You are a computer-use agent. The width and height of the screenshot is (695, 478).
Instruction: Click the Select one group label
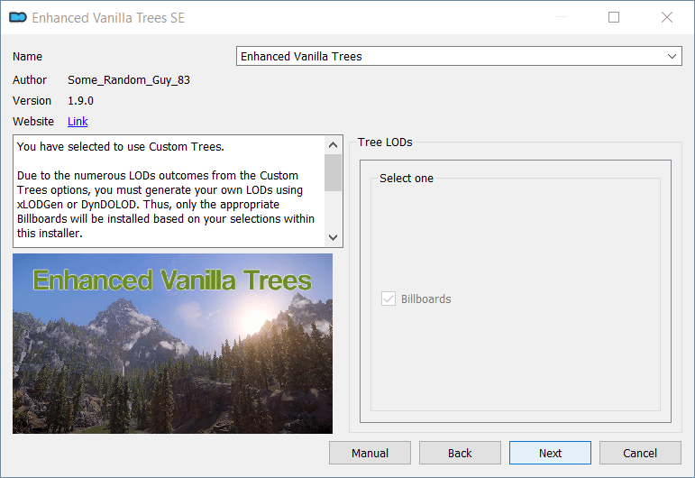click(x=406, y=179)
